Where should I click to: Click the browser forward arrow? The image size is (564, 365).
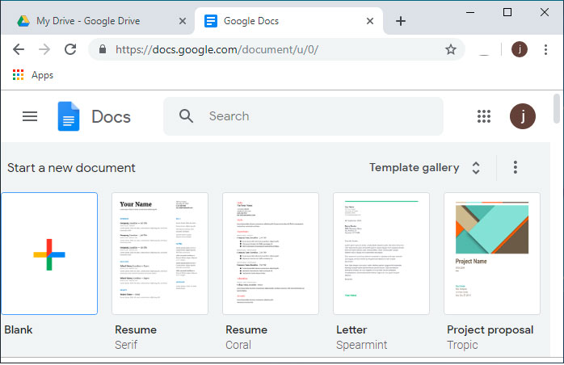44,49
